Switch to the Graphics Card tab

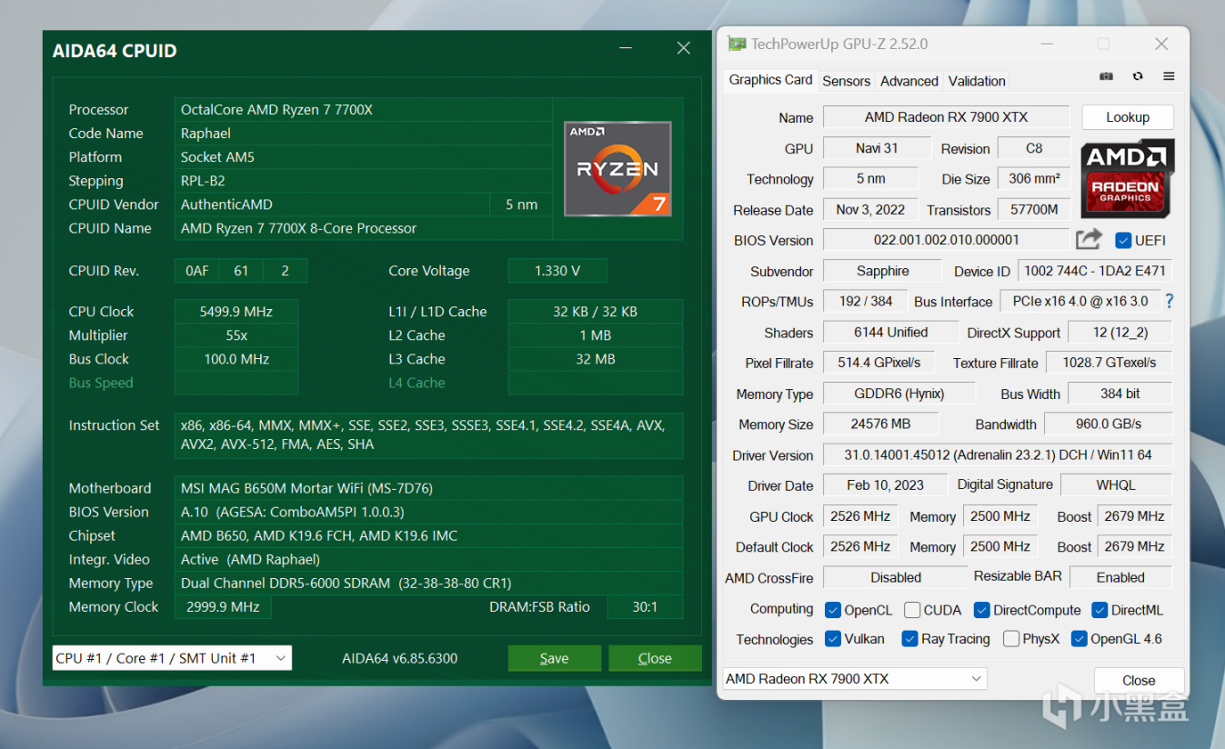point(770,80)
